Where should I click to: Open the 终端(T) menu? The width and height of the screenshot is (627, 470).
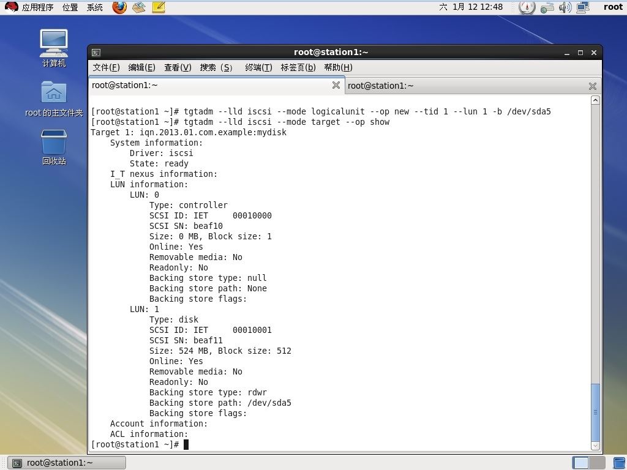[258, 67]
